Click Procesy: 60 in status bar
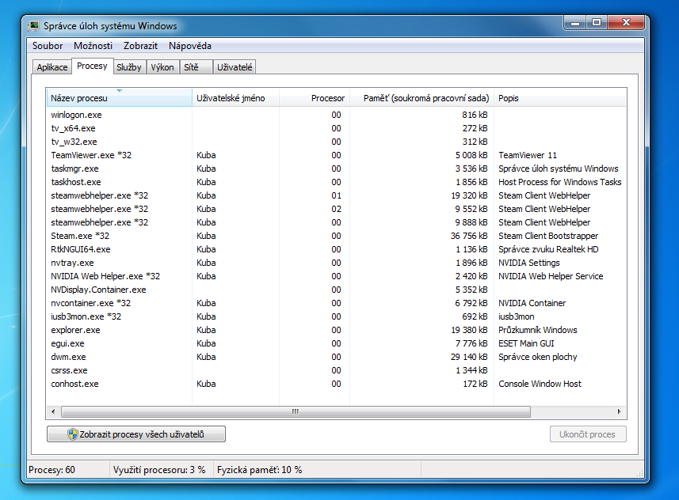The width and height of the screenshot is (679, 500). pyautogui.click(x=51, y=470)
